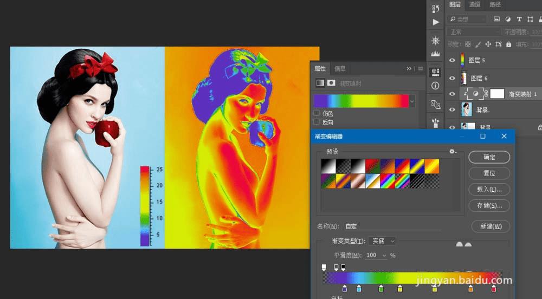Image resolution: width=542 pixels, height=299 pixels.
Task: Click lock position move icon
Action: coord(488,44)
